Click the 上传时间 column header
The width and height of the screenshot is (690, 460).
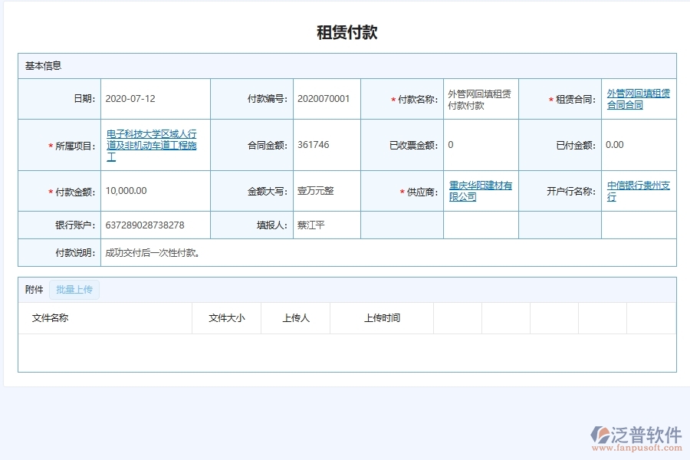(x=382, y=318)
